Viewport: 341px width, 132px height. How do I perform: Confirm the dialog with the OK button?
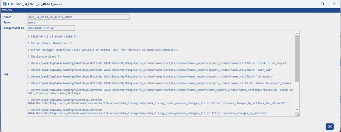pos(329,127)
